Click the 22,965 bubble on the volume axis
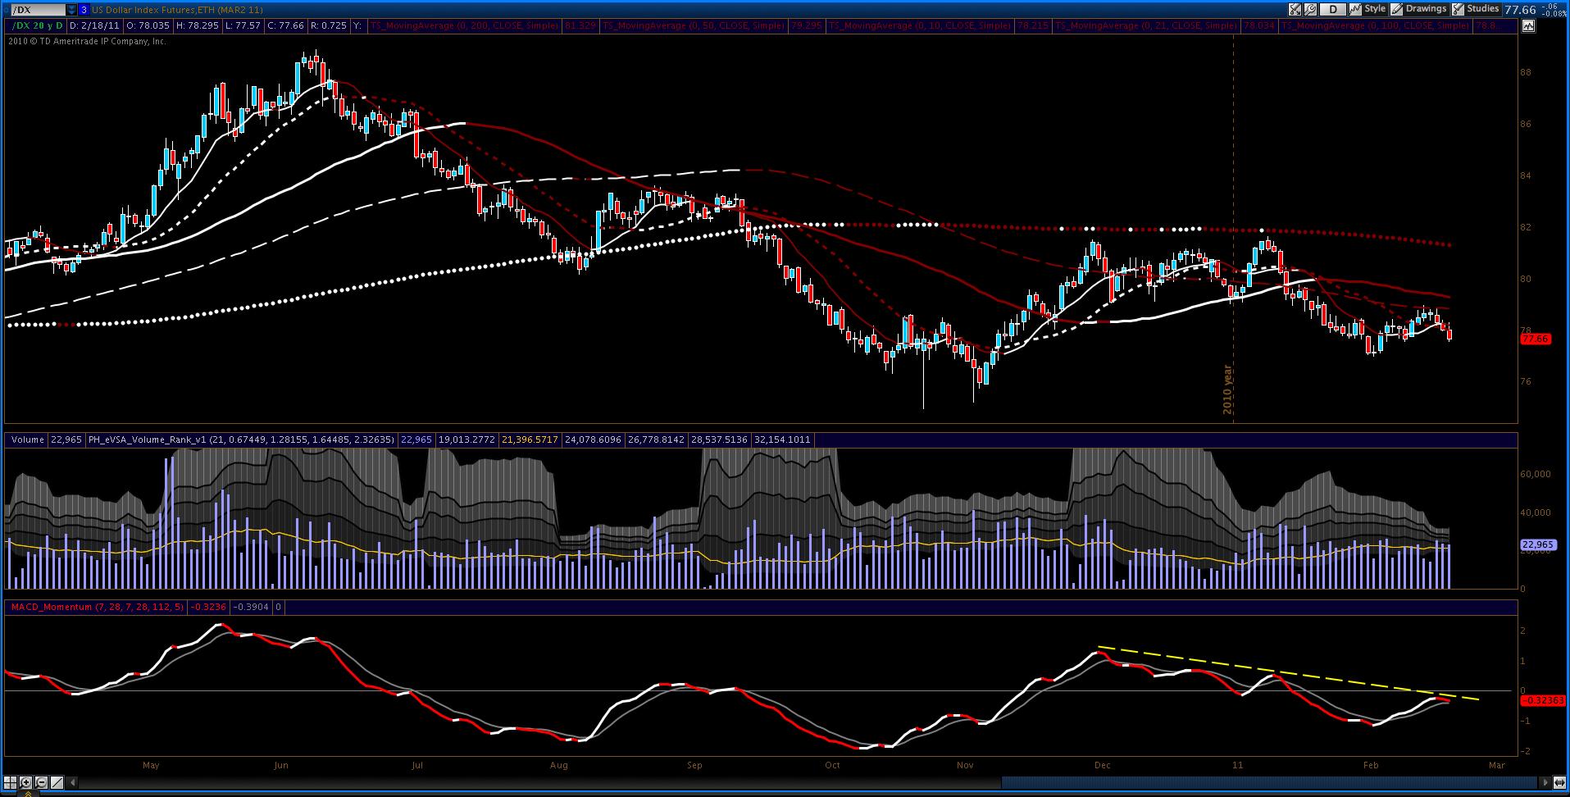 [1537, 544]
